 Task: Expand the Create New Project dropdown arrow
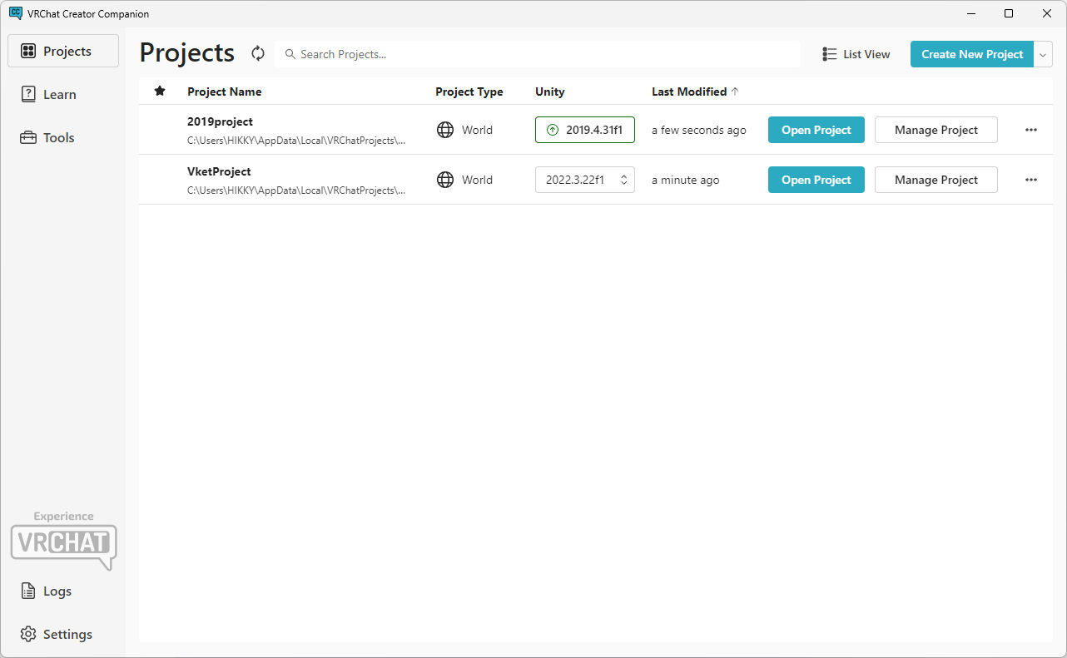(1043, 54)
